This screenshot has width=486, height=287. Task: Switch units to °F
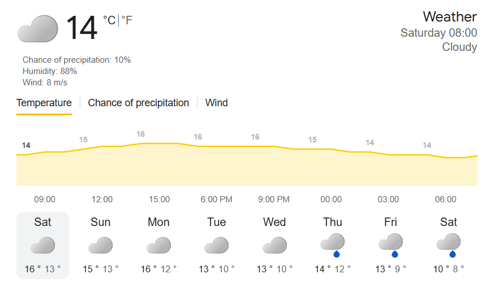pyautogui.click(x=127, y=20)
